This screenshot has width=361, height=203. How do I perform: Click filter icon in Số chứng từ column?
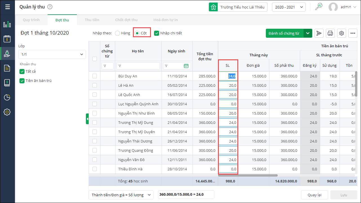(x=105, y=66)
